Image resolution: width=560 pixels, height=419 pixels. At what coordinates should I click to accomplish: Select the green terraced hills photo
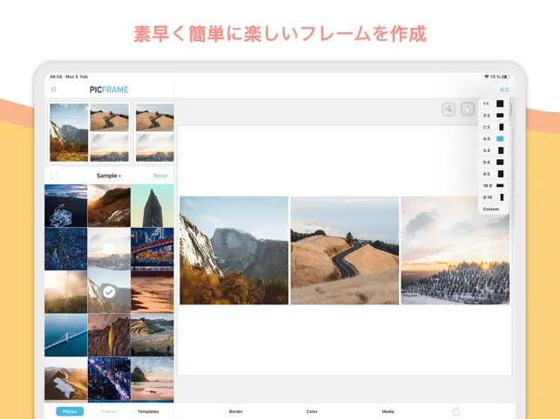(152, 336)
